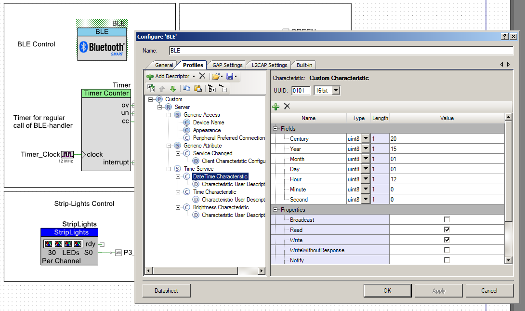Click the Timer_Clock waveform icon in the schematic

(x=67, y=154)
